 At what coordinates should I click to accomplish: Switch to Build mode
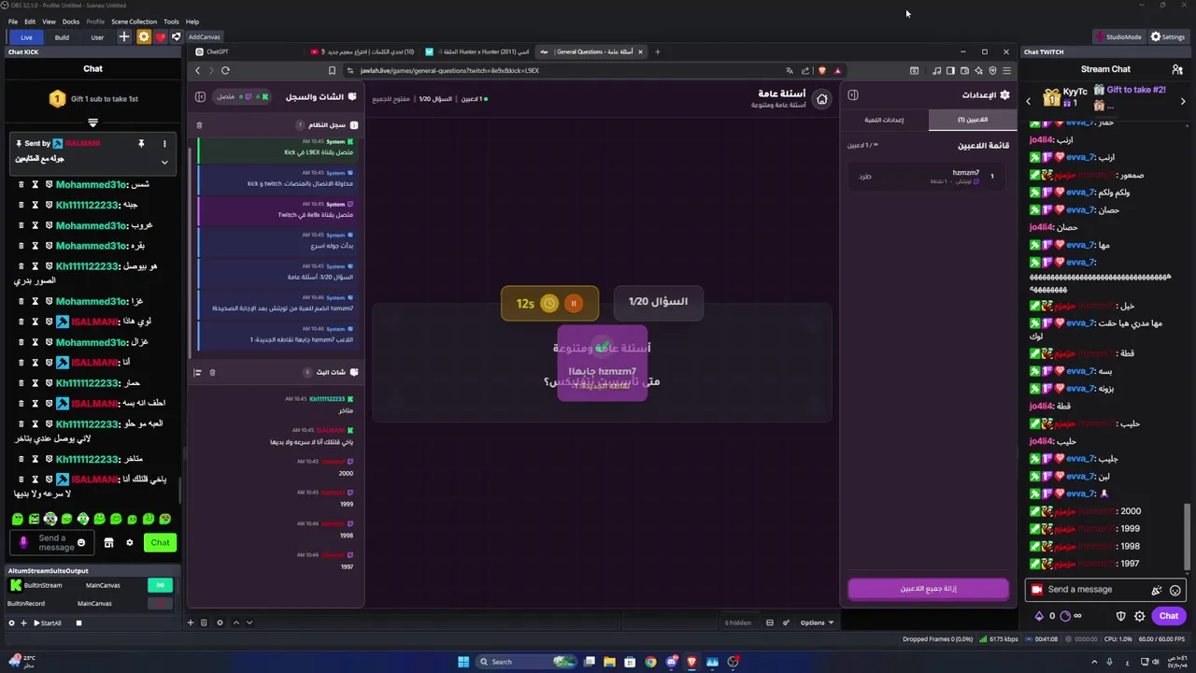tap(62, 37)
